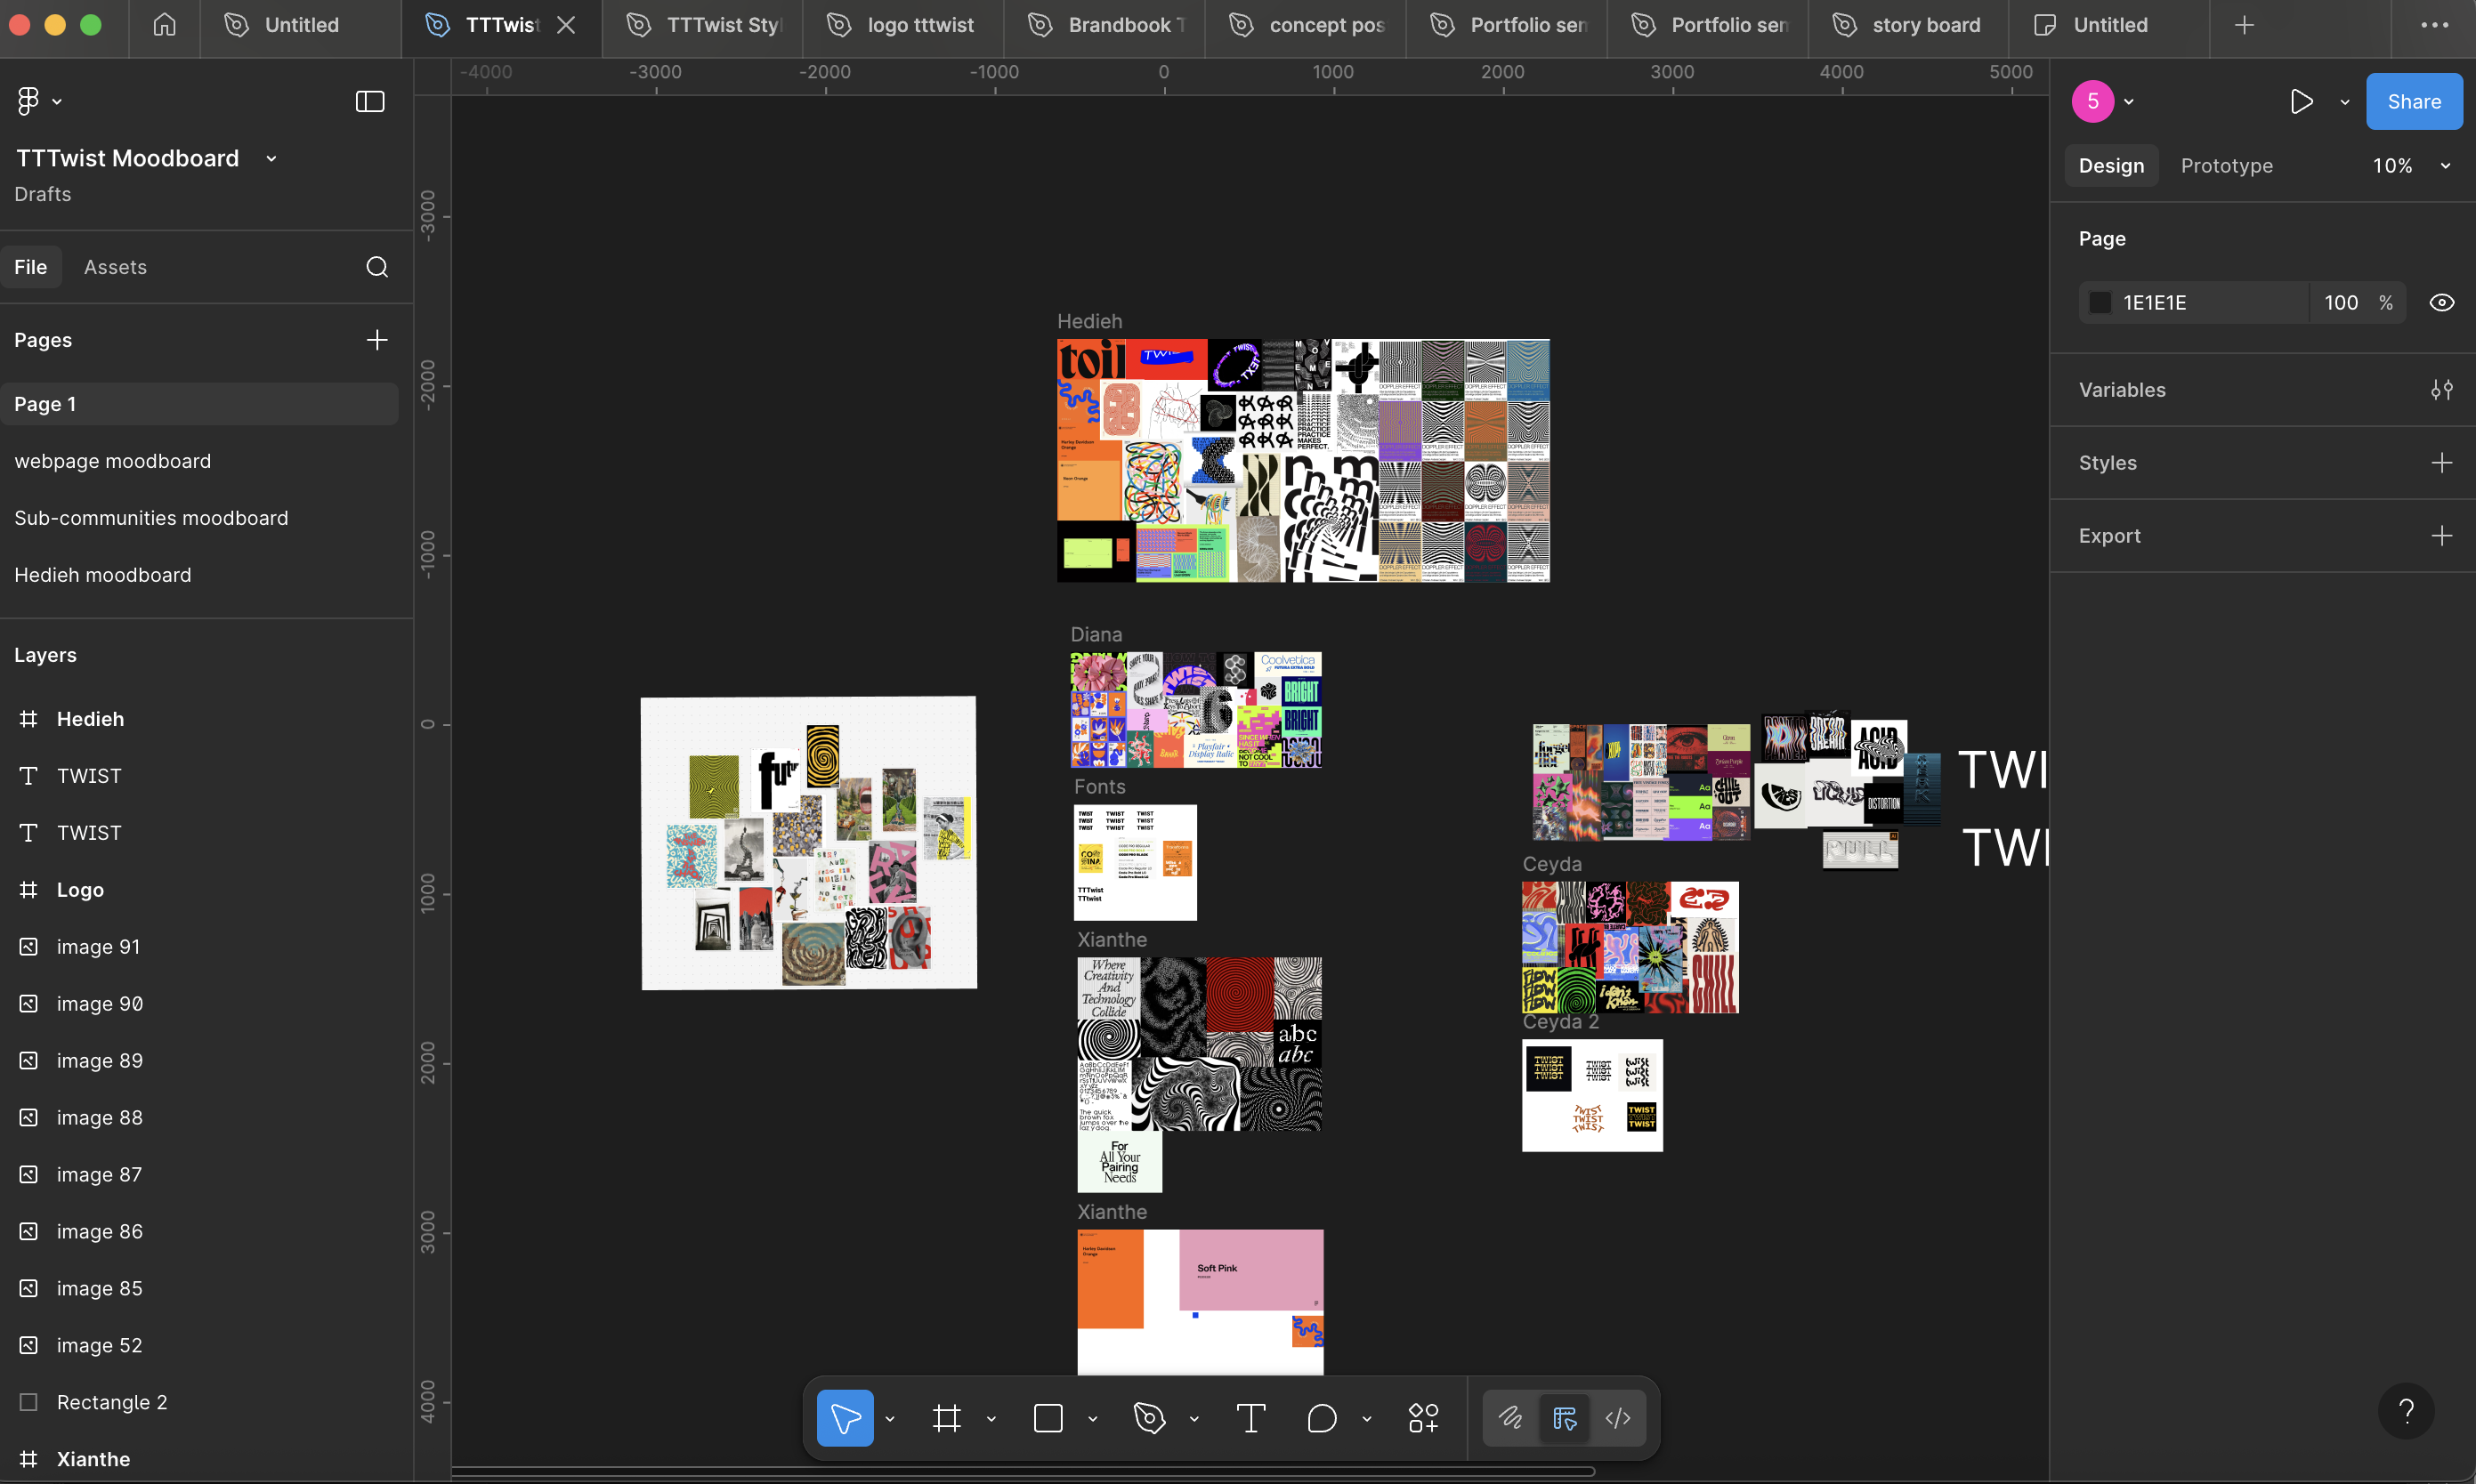The width and height of the screenshot is (2476, 1484).
Task: Select the Text tool
Action: [x=1250, y=1418]
